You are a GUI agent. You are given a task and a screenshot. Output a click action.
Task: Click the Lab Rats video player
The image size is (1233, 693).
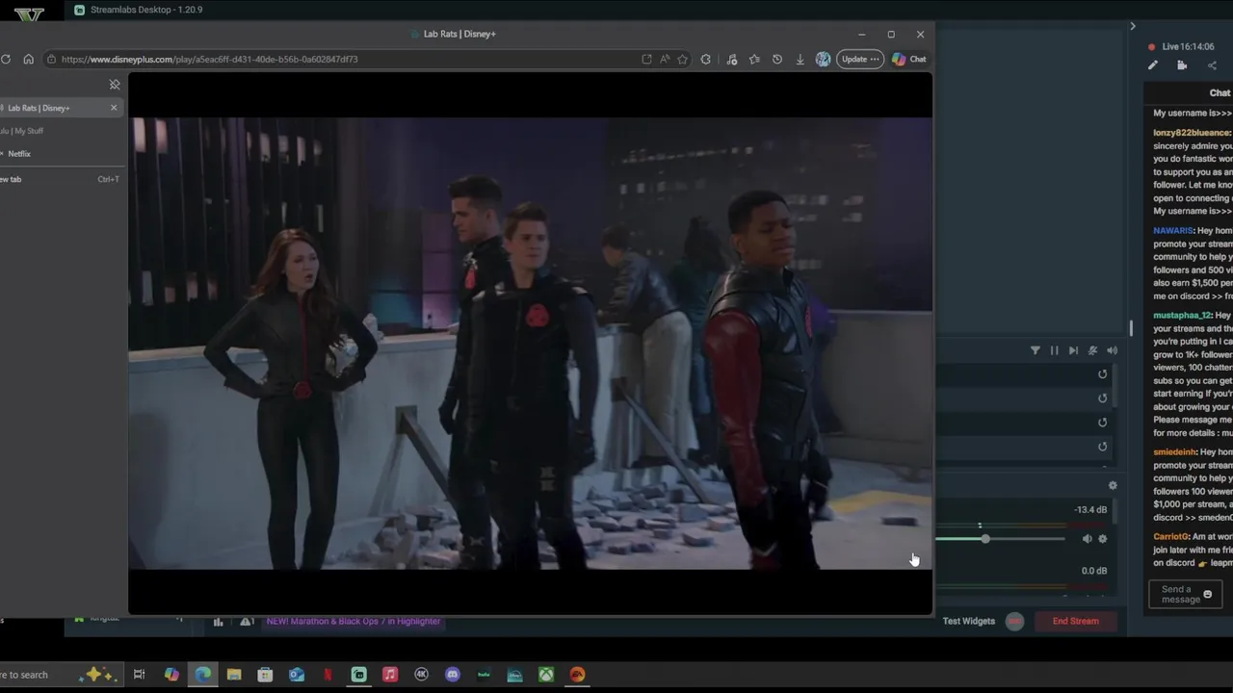(530, 344)
